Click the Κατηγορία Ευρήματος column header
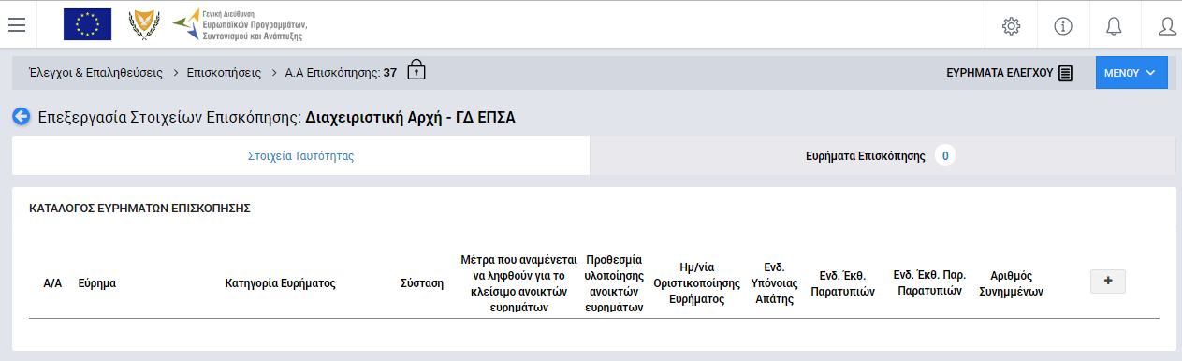Viewport: 1182px width, 361px height. (281, 282)
